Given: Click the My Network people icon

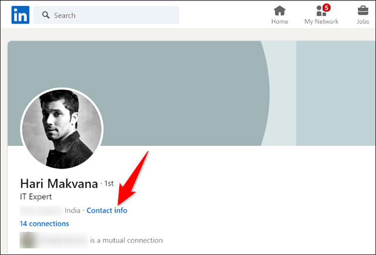Looking at the screenshot, I should coord(321,11).
